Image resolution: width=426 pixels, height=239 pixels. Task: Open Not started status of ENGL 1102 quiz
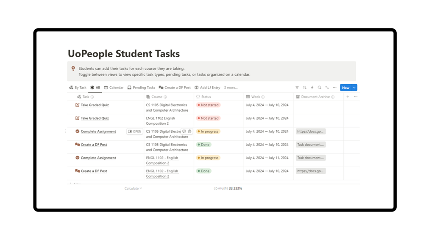(x=208, y=118)
